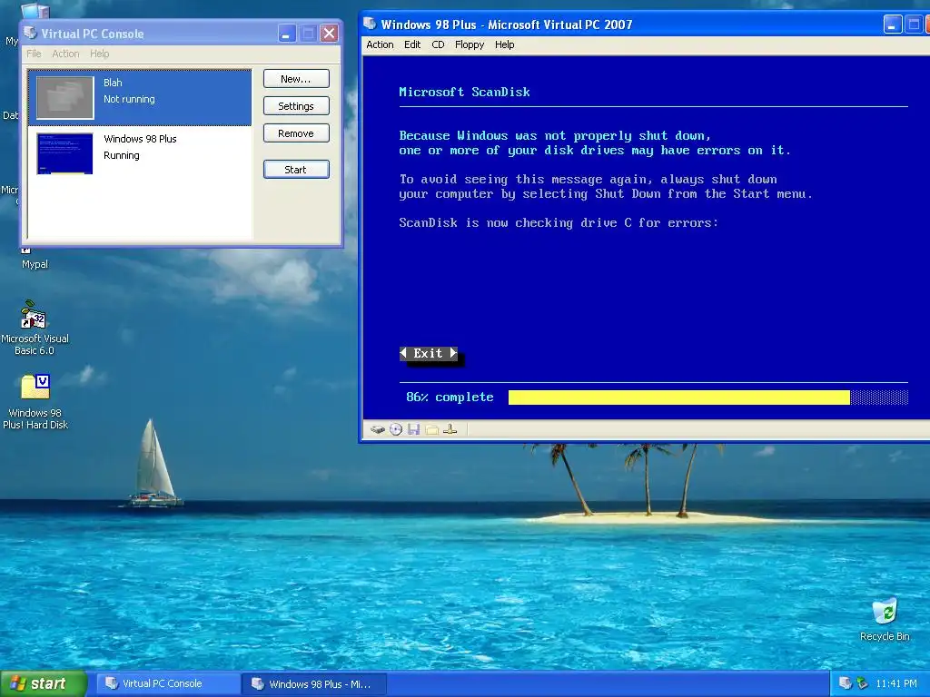This screenshot has height=697, width=930.
Task: Click the "Running" status text in console
Action: point(122,155)
